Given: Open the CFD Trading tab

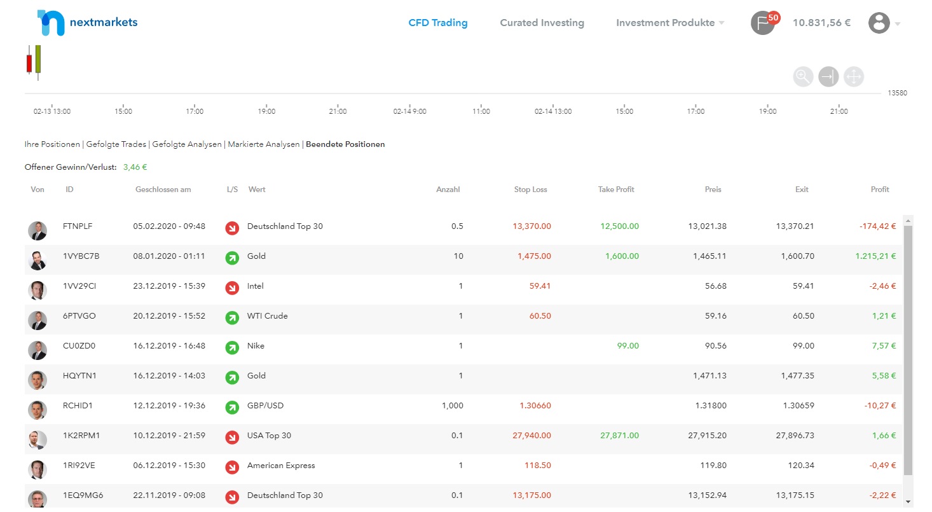Looking at the screenshot, I should click(x=437, y=23).
